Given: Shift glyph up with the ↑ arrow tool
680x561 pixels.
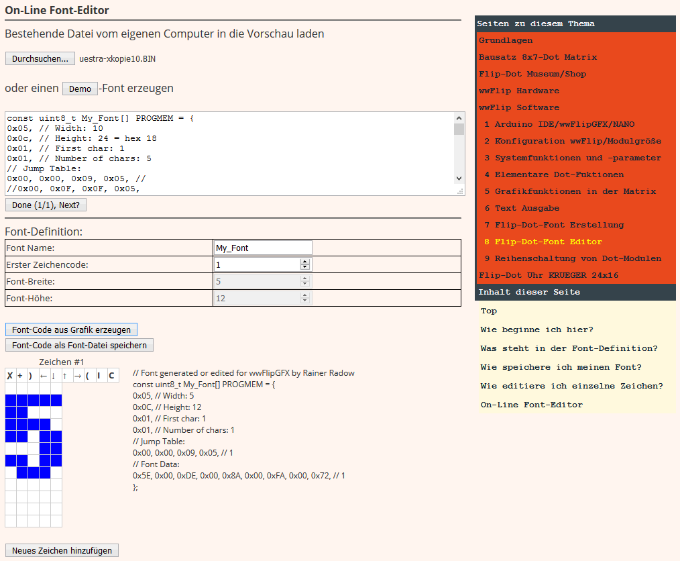Looking at the screenshot, I should click(67, 376).
